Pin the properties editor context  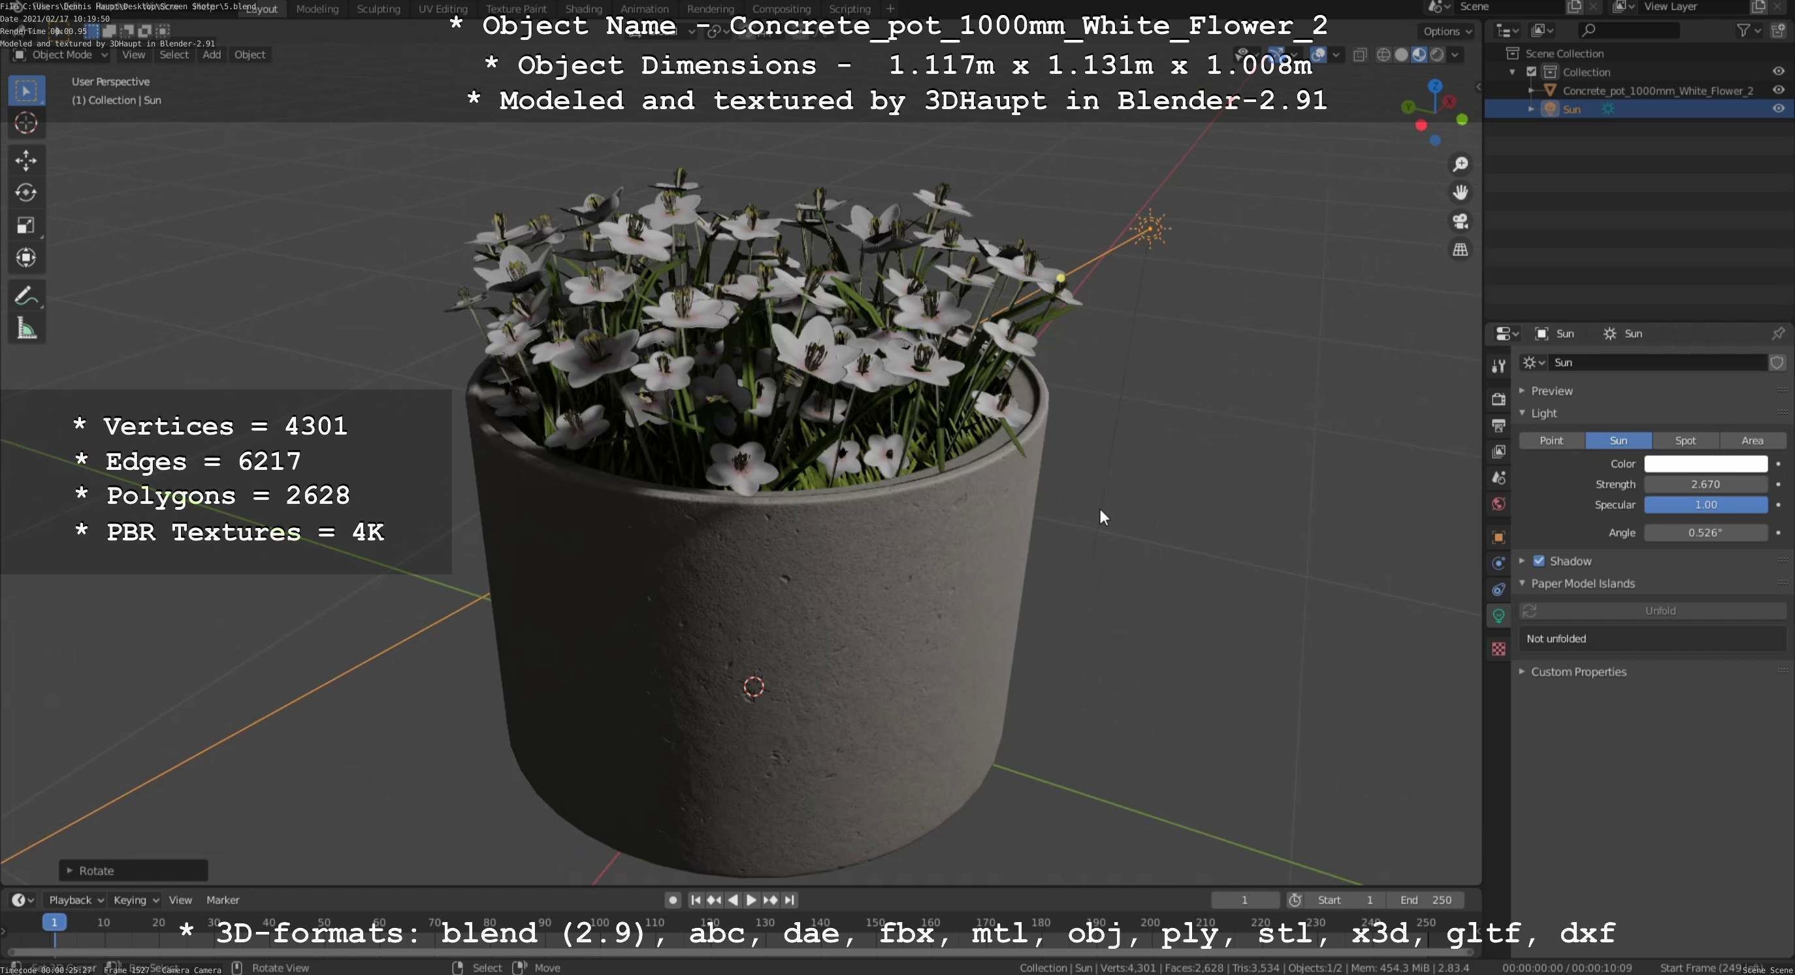coord(1777,333)
